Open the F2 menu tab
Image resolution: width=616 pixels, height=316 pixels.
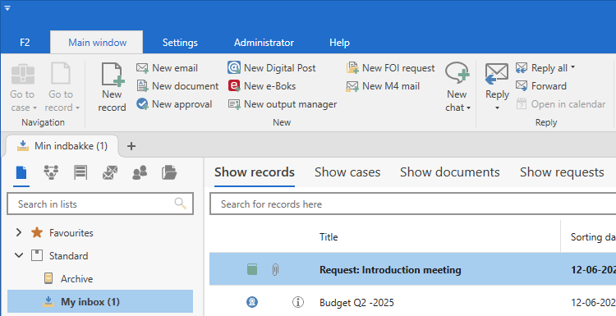(x=25, y=43)
